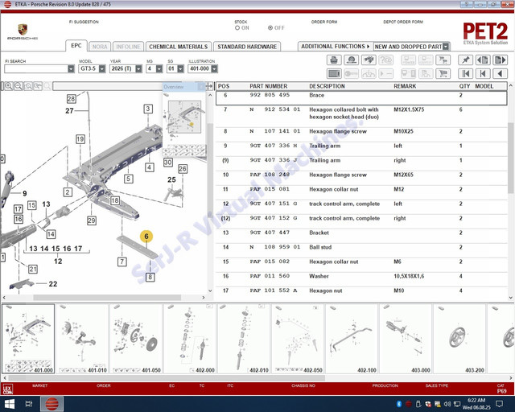Click the filled display panel icon
This screenshot has width=515, height=412.
coord(334,73)
